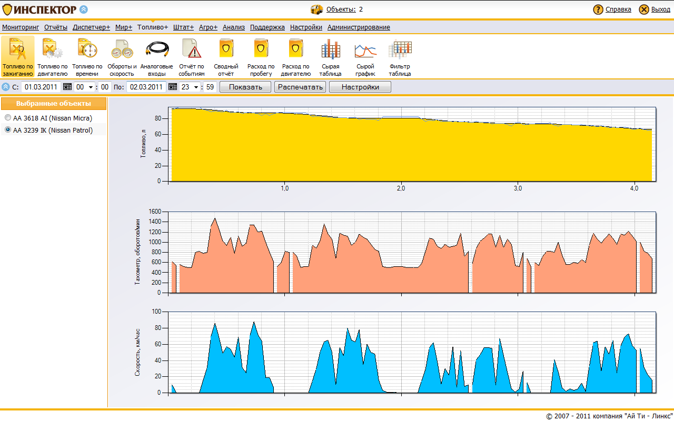Open the Расход по двигателю report
The image size is (674, 421).
(296, 57)
